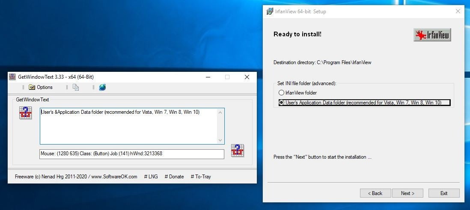Click the right question-mark grabber icon
The image size is (470, 210).
238,151
